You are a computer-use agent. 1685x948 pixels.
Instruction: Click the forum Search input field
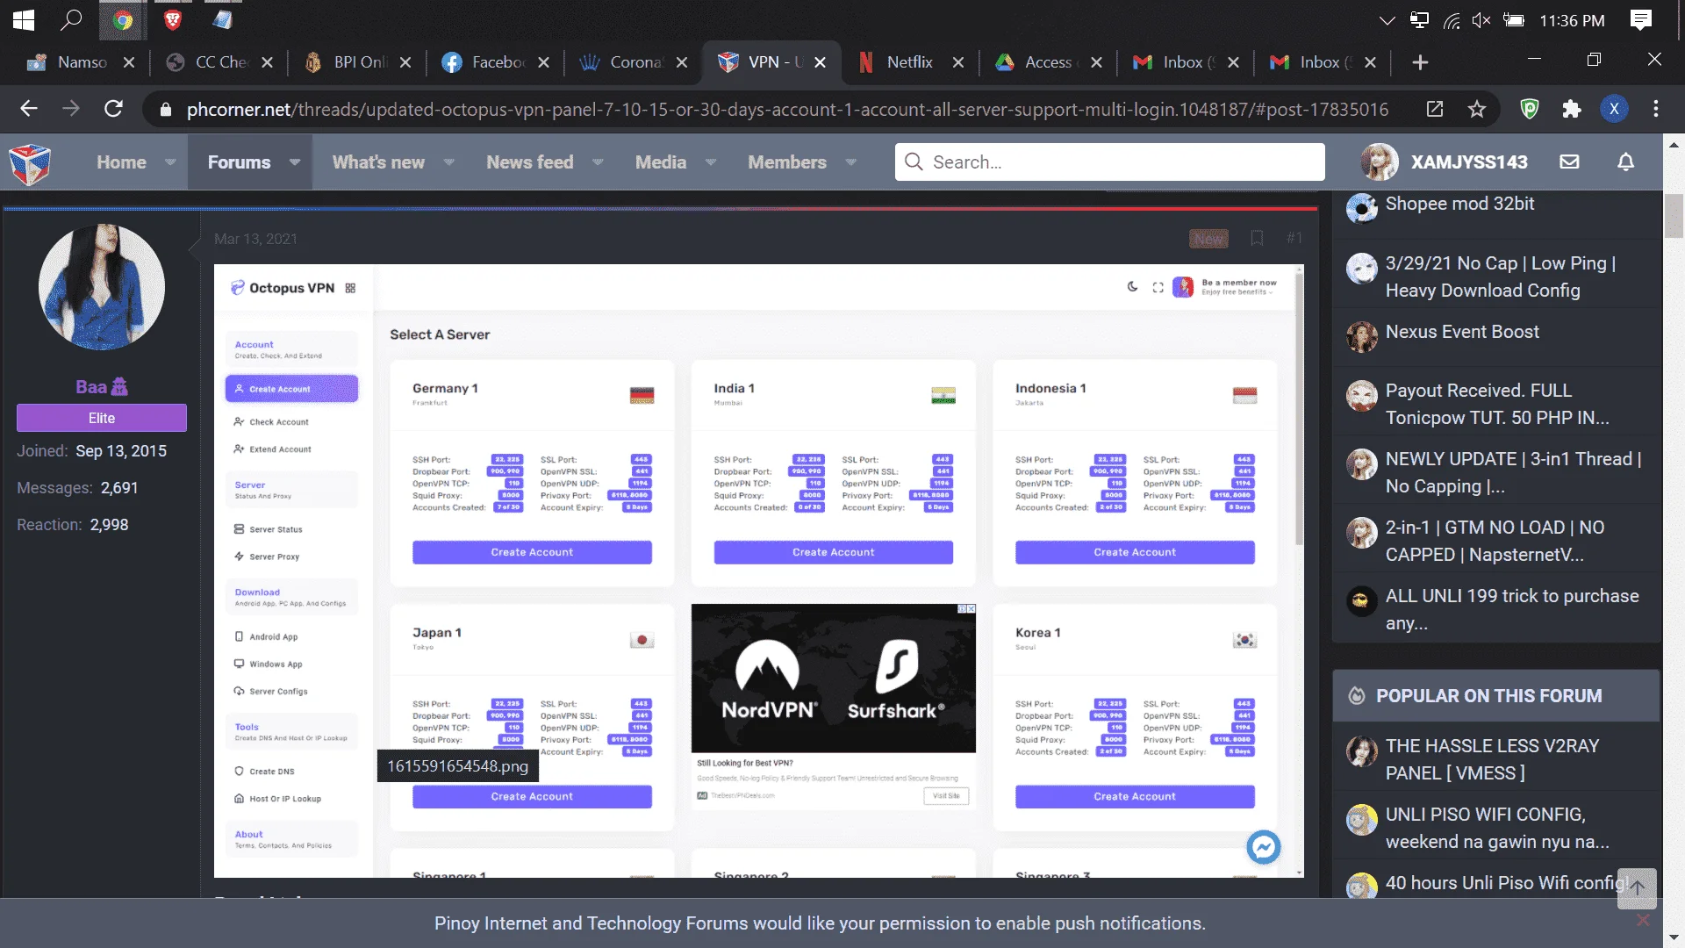(1109, 162)
